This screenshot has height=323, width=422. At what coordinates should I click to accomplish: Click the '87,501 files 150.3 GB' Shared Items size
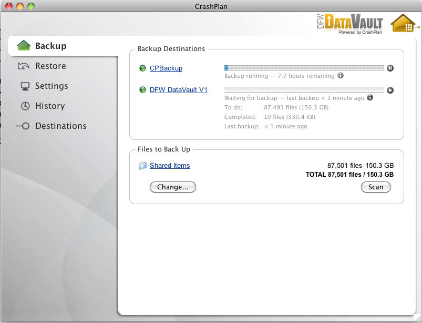point(361,165)
